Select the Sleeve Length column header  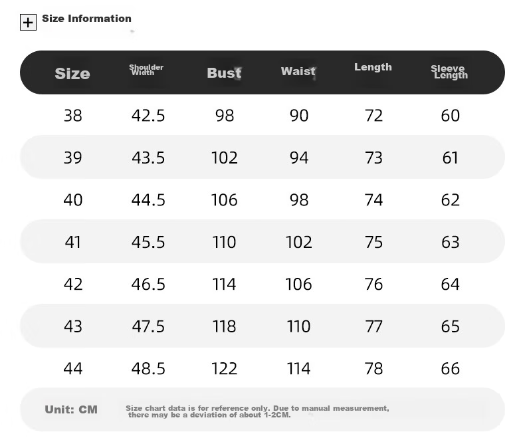[x=449, y=72]
